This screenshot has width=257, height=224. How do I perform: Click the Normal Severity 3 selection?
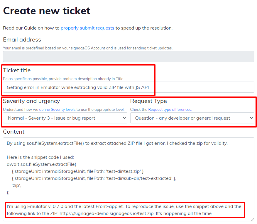(59, 118)
